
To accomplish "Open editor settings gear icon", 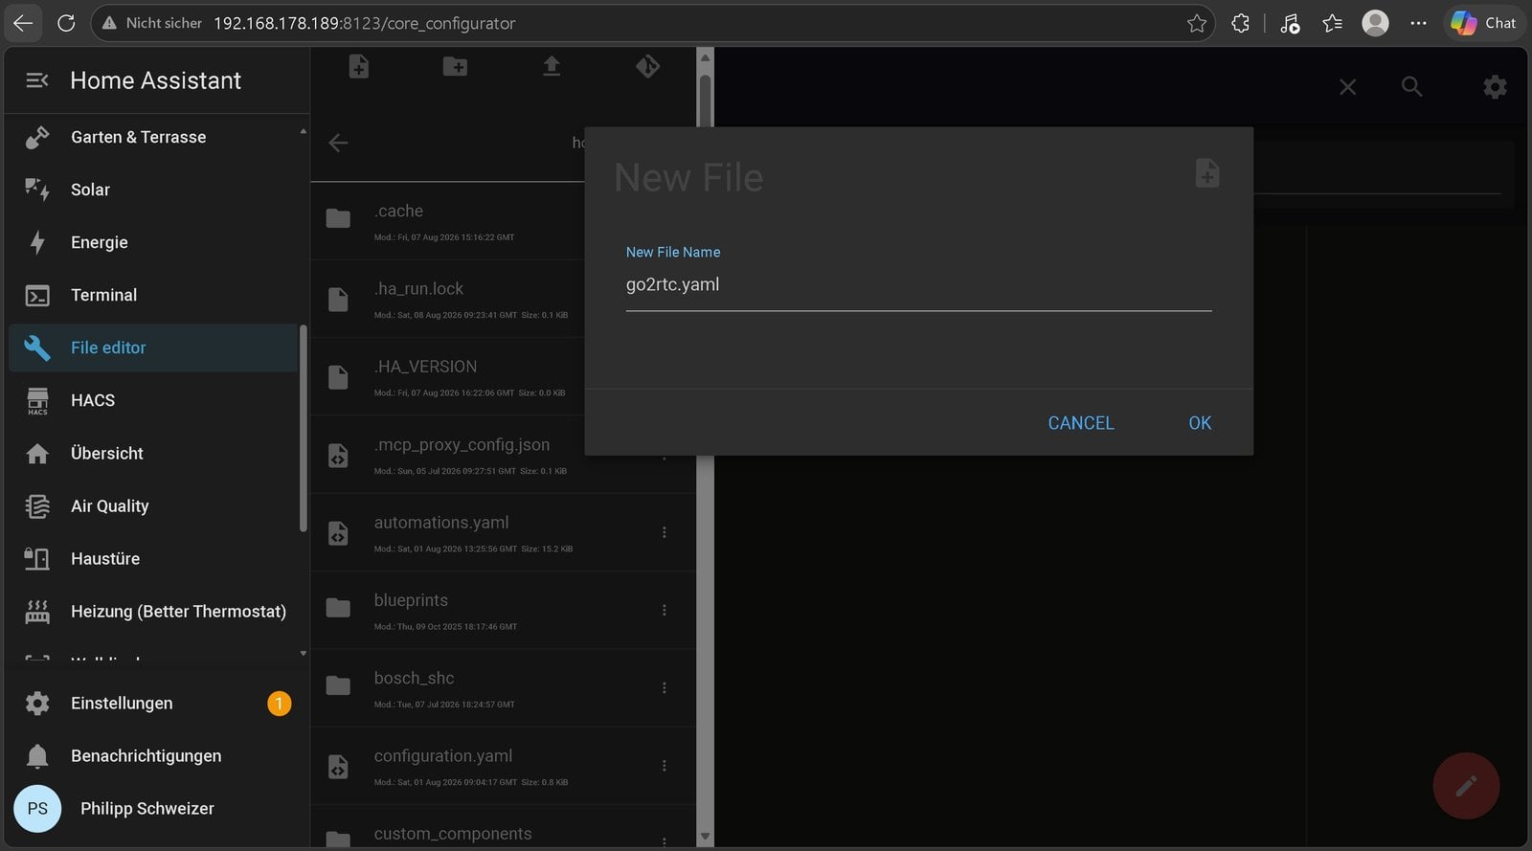I will (1495, 87).
